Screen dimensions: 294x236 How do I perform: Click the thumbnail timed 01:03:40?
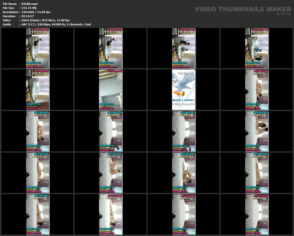(x=111, y=214)
